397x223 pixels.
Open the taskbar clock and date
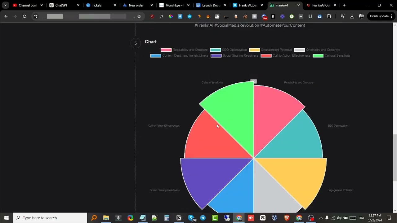point(375,218)
